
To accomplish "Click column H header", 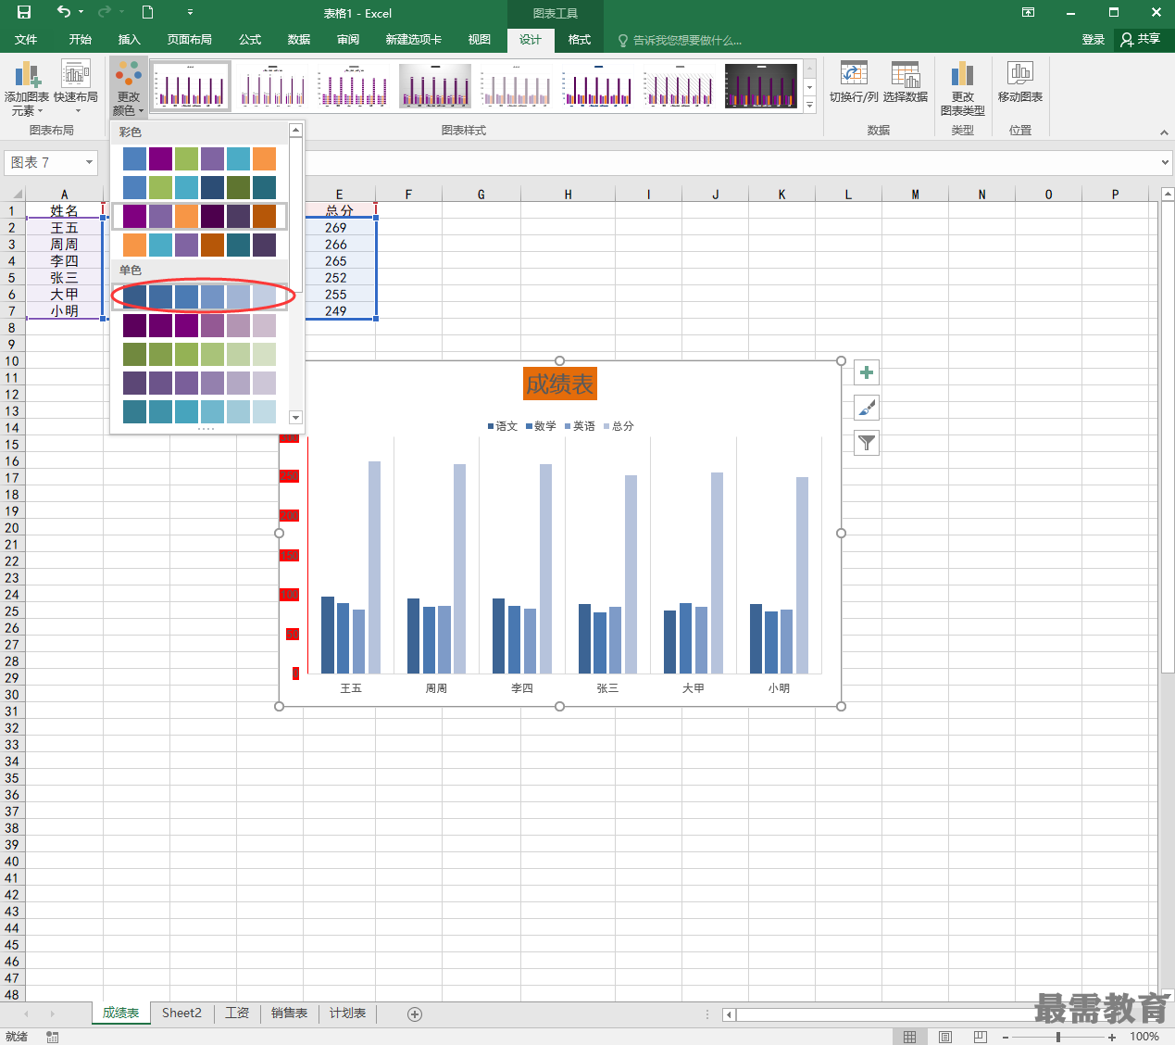I will click(568, 195).
